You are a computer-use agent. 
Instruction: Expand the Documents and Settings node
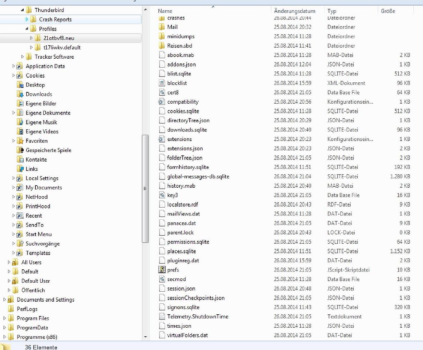(x=5, y=300)
